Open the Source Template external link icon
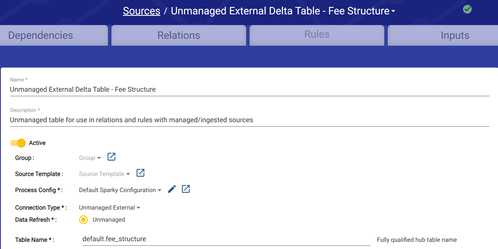Image resolution: width=498 pixels, height=249 pixels. [x=140, y=173]
